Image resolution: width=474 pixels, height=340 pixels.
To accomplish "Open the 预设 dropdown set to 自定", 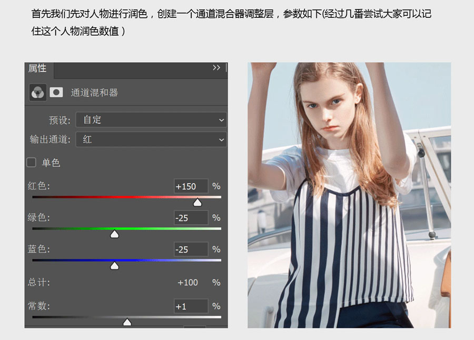I will pyautogui.click(x=151, y=119).
